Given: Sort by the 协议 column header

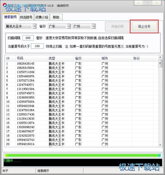Looking at the screenshot, I should pos(145,58).
